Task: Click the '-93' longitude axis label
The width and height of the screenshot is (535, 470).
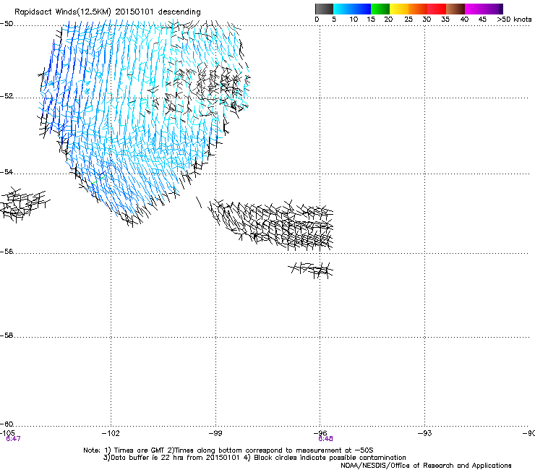Action: click(425, 433)
